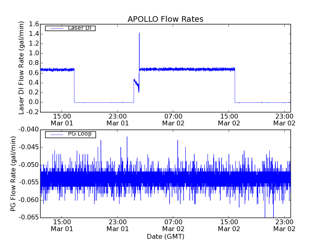Screen dimensions: 323x242
Task: Click the -0.2 tick label on top plot
Action: [33, 112]
